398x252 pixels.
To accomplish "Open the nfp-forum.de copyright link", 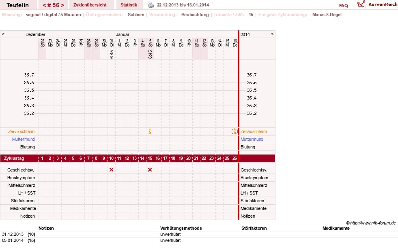I will (x=371, y=223).
